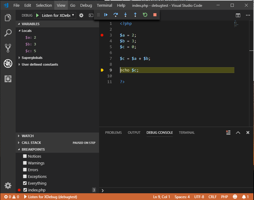Screen dimensions: 254x200
Task: Collapse the BREAKPOINTS section
Action: pos(57,149)
